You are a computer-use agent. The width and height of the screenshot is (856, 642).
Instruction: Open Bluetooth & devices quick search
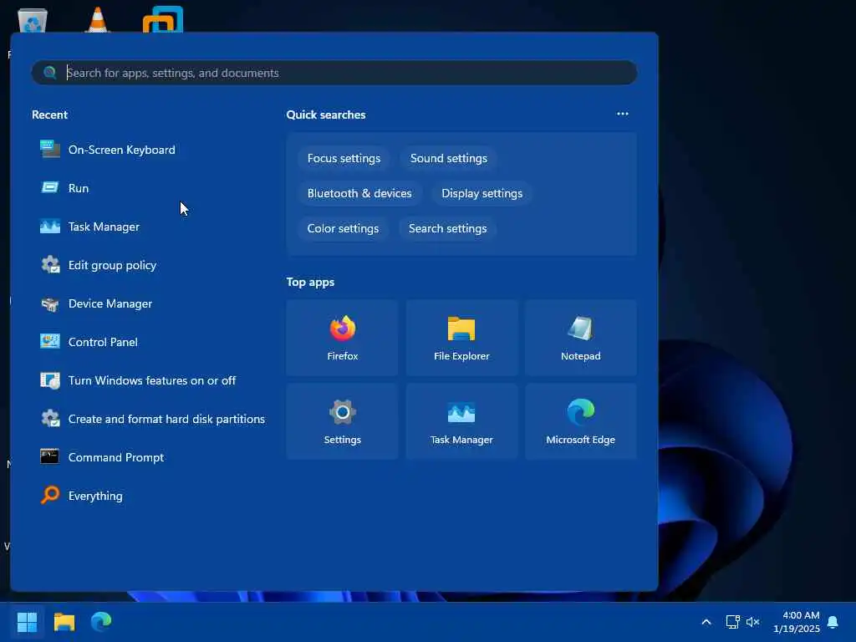[x=359, y=193]
